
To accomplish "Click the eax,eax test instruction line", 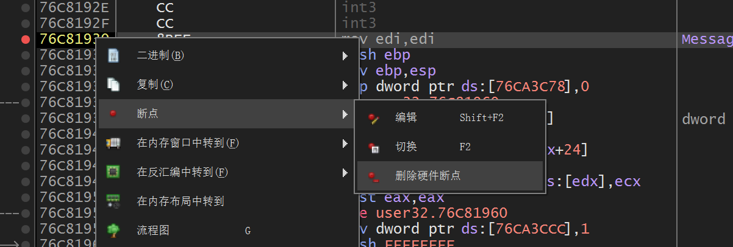I will tap(415, 198).
